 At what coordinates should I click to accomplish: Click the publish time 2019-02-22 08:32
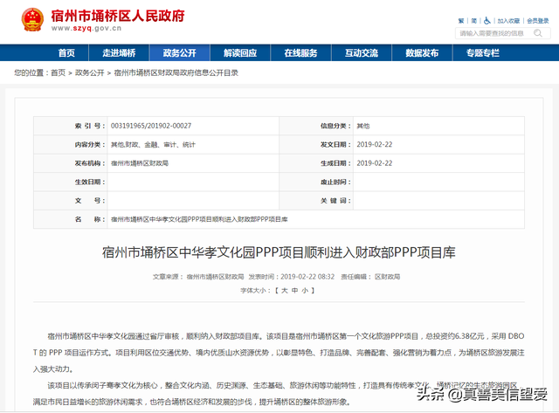(x=307, y=277)
